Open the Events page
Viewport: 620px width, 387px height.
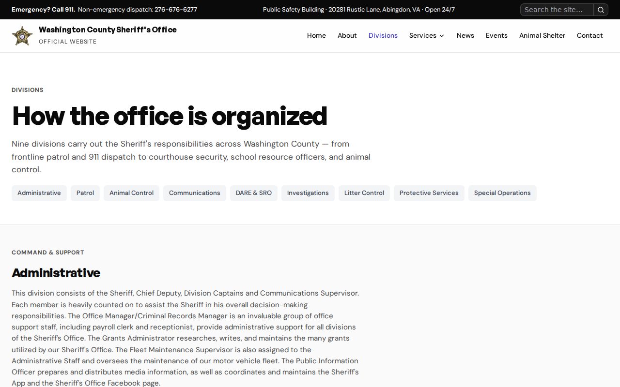[x=496, y=35]
